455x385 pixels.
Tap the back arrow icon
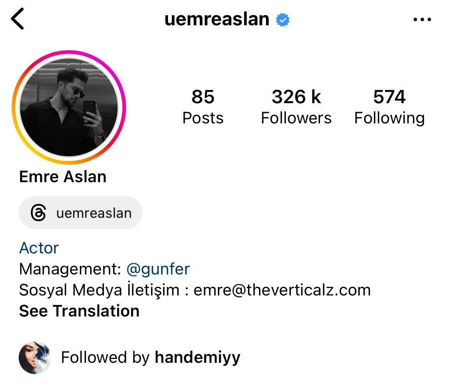point(17,19)
